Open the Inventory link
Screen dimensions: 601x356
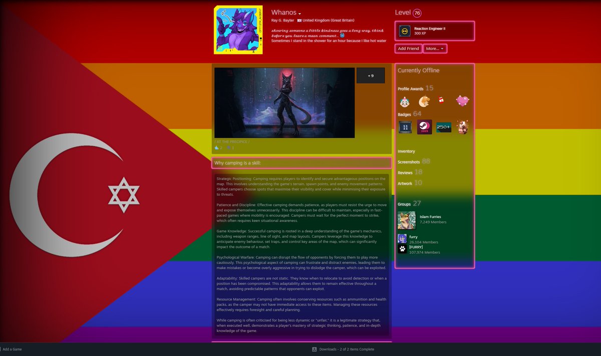click(406, 151)
